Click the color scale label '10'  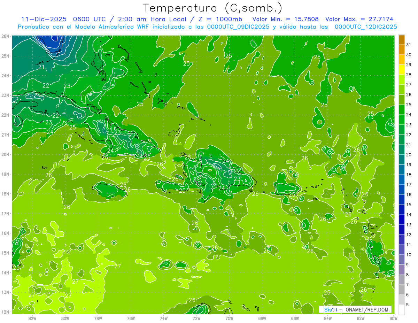point(409,255)
